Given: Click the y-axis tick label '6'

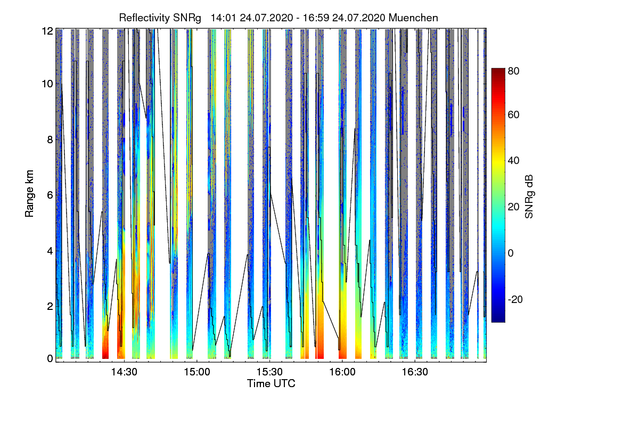Looking at the screenshot, I should (50, 195).
